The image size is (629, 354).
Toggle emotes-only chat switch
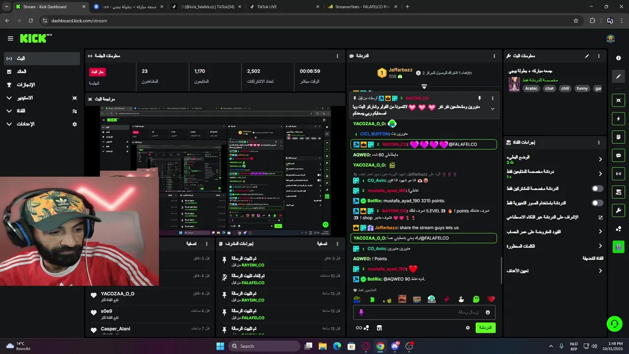pos(597,203)
